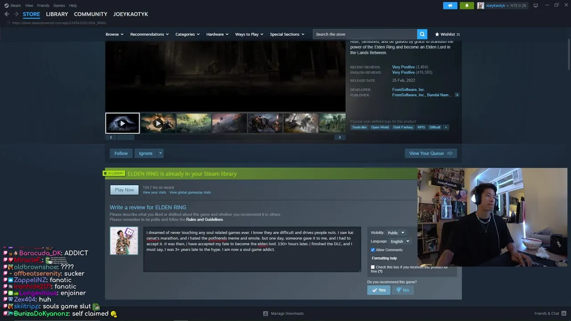Click the Search the store field

point(365,34)
